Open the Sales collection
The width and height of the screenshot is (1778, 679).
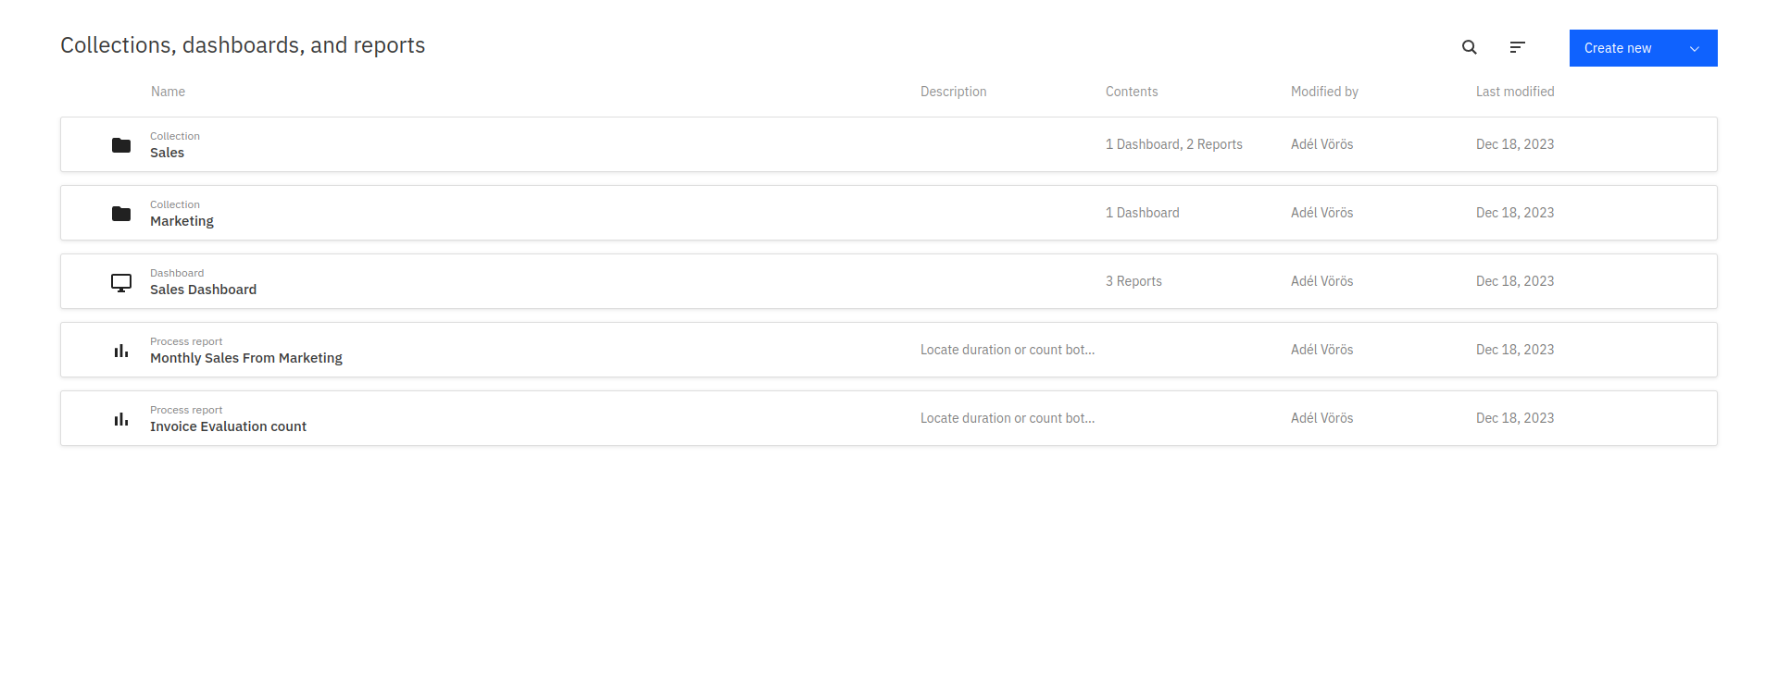pyautogui.click(x=167, y=153)
